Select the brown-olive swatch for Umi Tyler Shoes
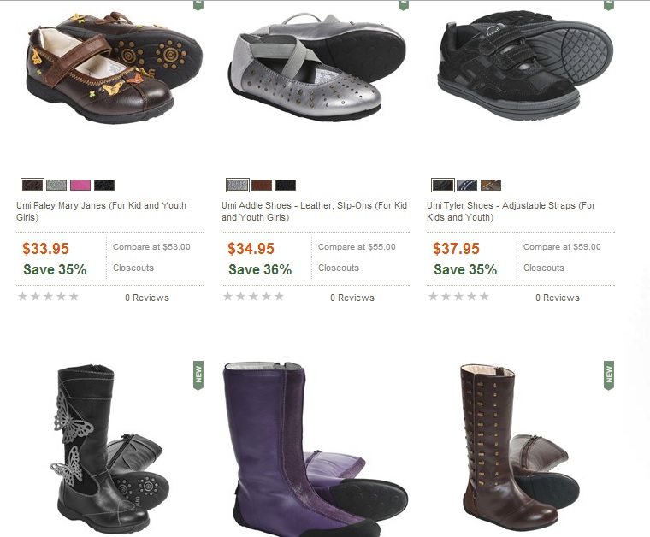Viewport: 650px width, 537px height. 491,185
